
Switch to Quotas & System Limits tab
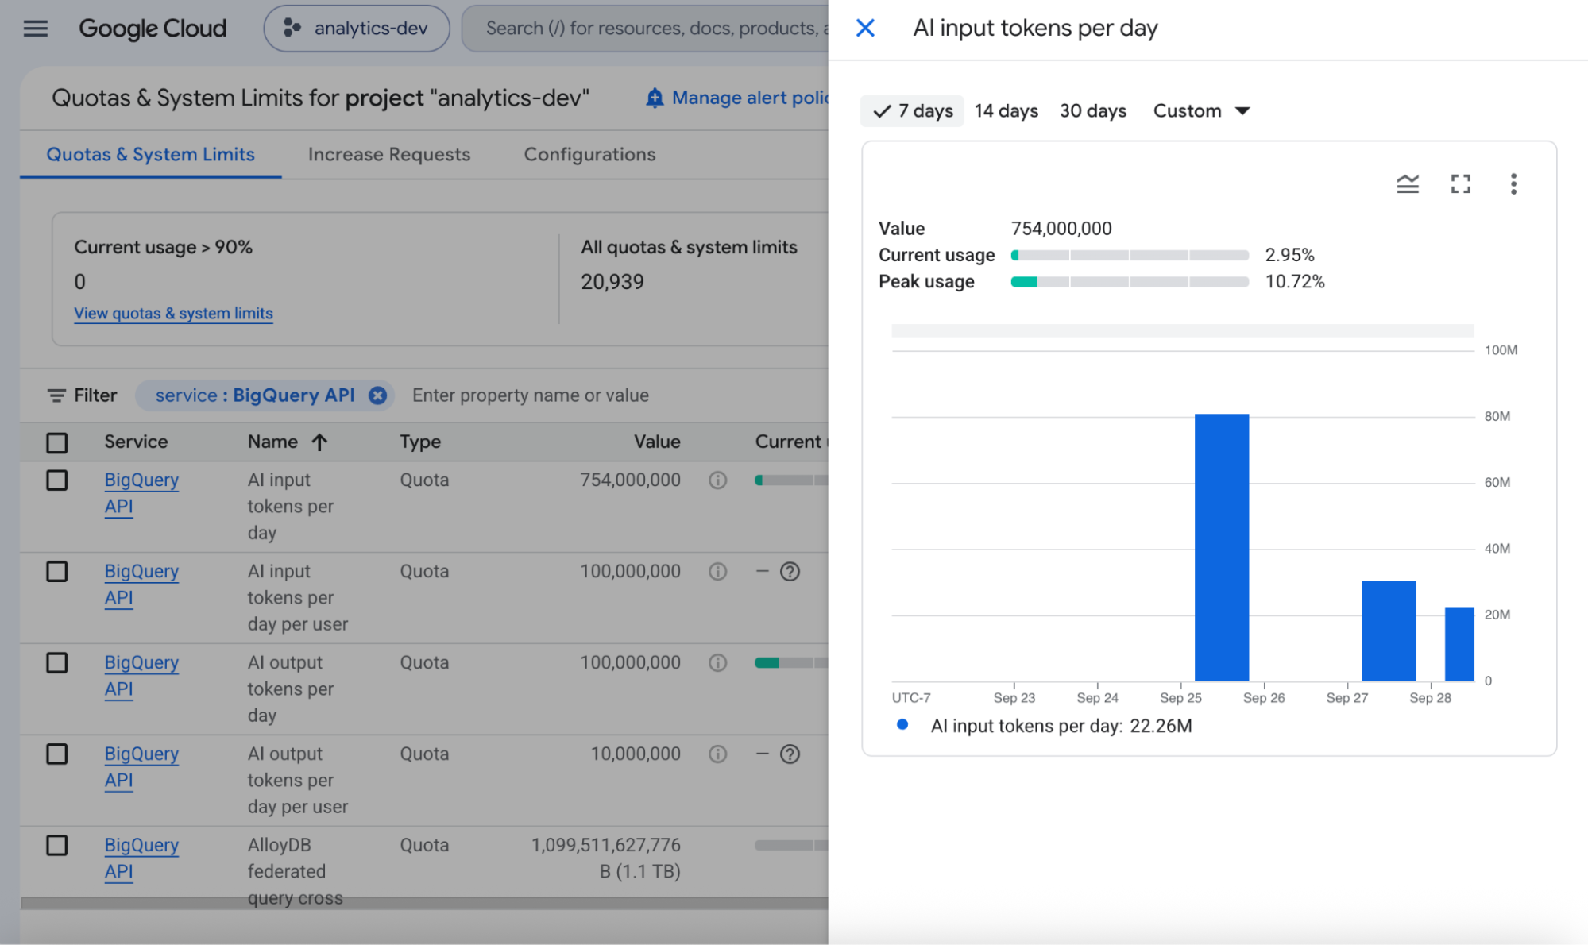tap(151, 155)
